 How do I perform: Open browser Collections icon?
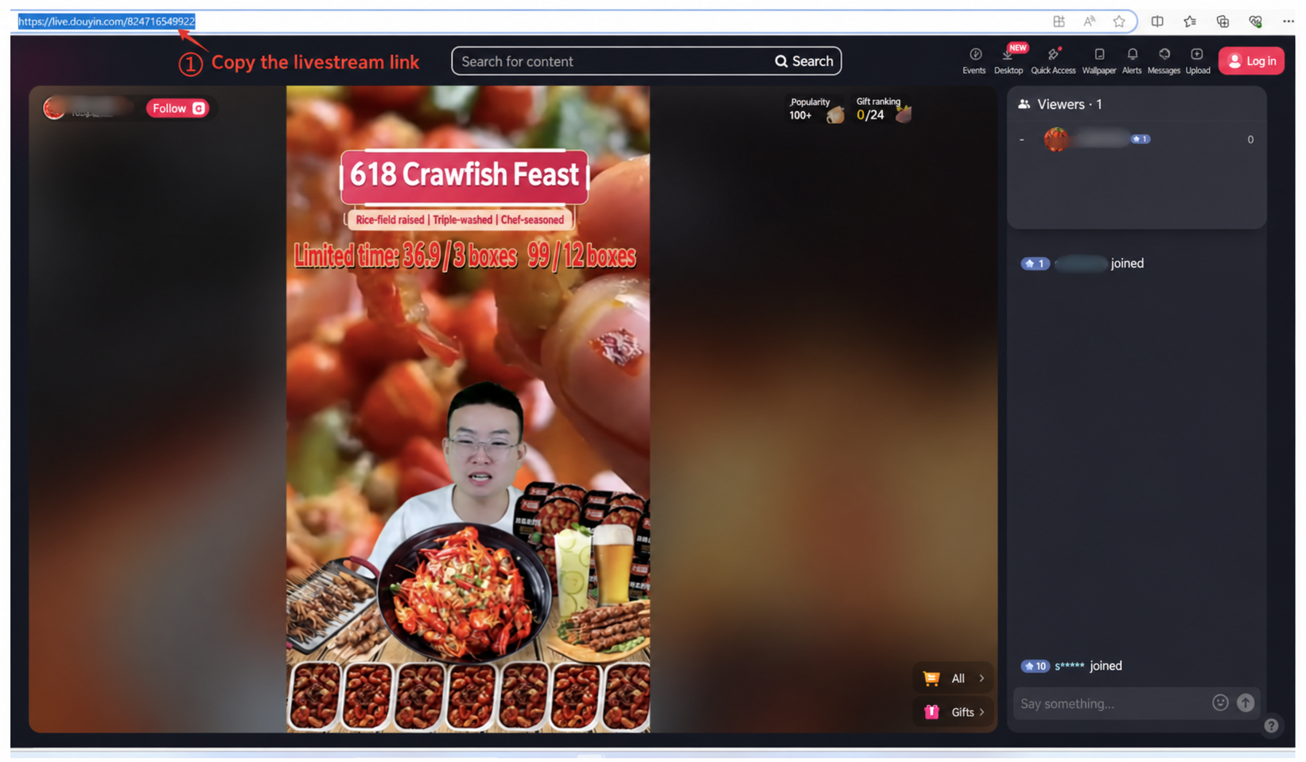point(1222,21)
